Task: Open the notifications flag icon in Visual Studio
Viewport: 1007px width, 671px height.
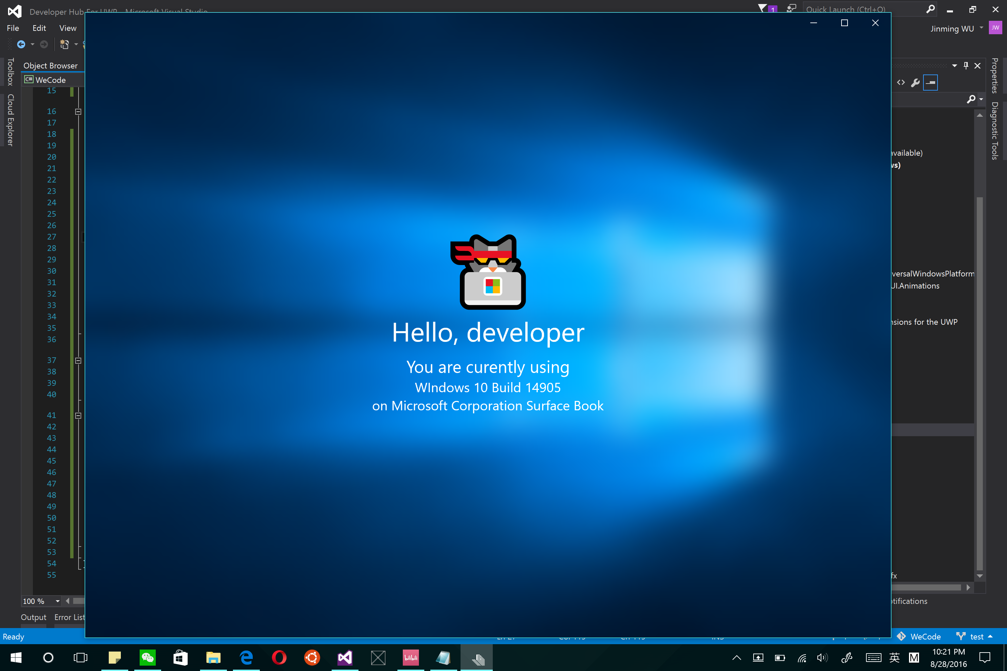Action: pyautogui.click(x=763, y=8)
